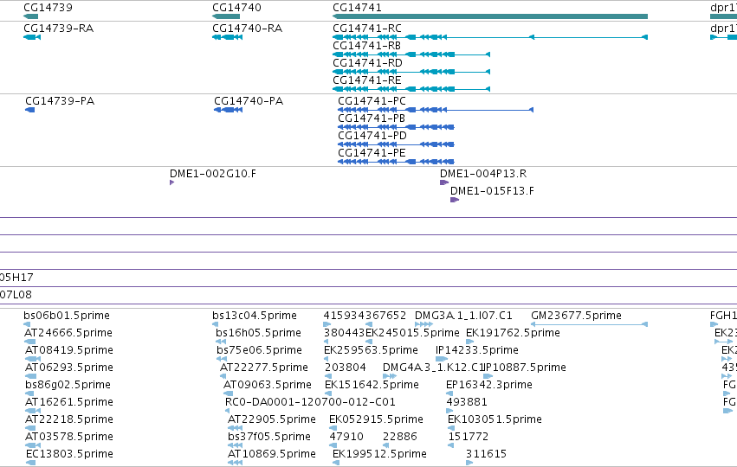Click protein label CG14741-PE
Viewport: 737px width, 467px height.
(372, 153)
